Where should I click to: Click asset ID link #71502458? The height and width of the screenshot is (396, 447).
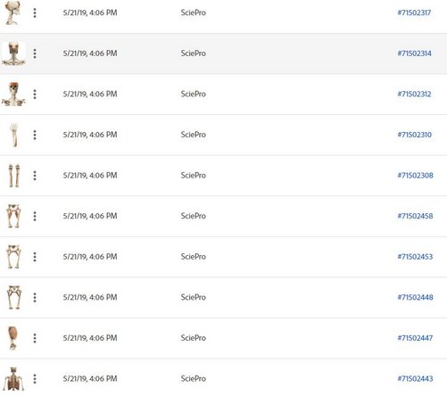tap(415, 216)
